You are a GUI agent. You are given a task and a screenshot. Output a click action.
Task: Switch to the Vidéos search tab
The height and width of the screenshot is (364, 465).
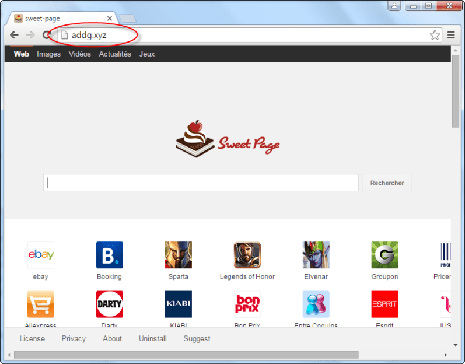pos(79,54)
